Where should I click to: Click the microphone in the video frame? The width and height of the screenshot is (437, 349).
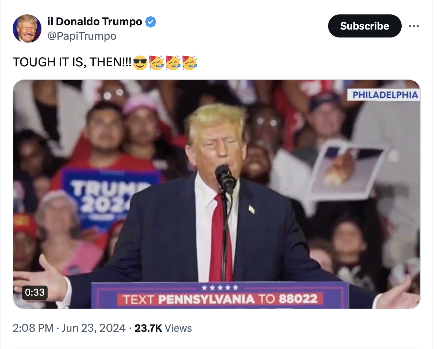(x=226, y=179)
